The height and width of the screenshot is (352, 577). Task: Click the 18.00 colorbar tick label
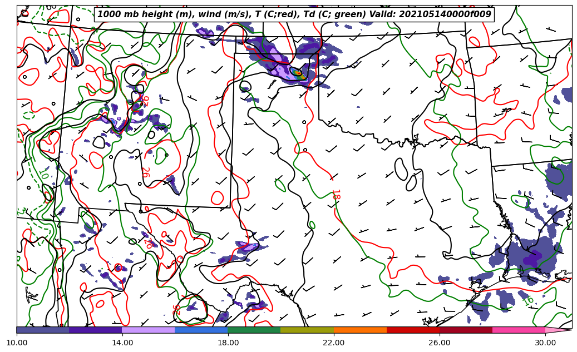coord(228,343)
